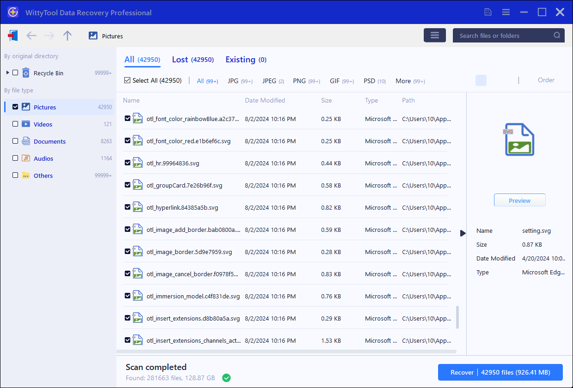Click the Recycle Bin icon in sidebar
The height and width of the screenshot is (388, 573).
26,73
